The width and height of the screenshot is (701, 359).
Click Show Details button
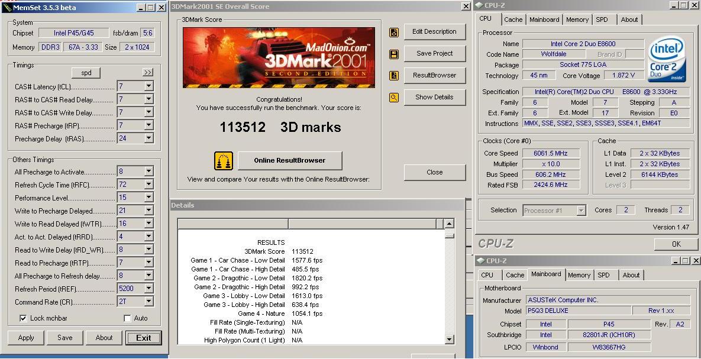click(x=435, y=97)
